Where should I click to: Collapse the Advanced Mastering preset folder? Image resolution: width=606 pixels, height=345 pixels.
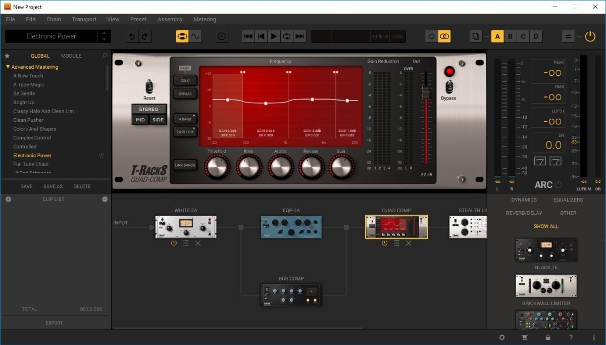pyautogui.click(x=8, y=67)
